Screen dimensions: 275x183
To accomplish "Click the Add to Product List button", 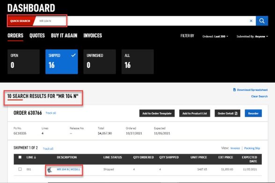I will (x=195, y=113).
